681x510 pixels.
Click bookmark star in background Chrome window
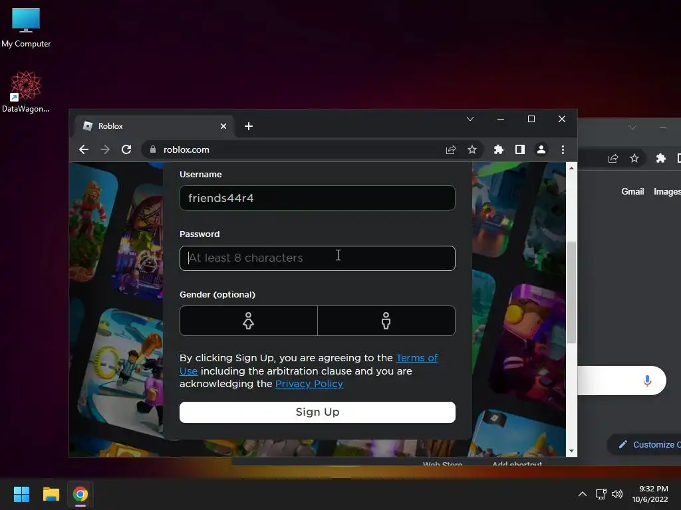tap(634, 158)
